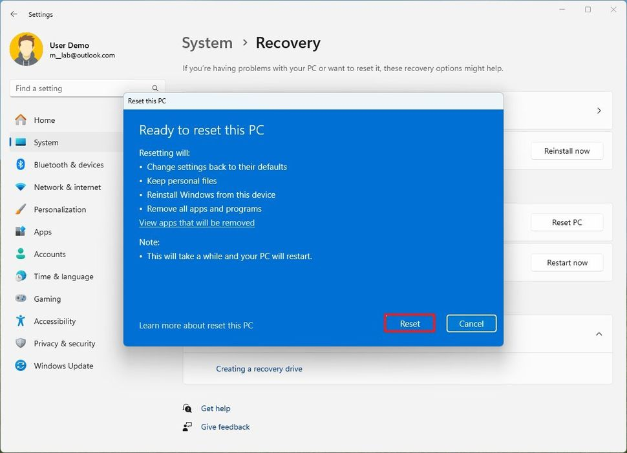Select the Bluetooth & devices icon
This screenshot has width=627, height=453.
click(21, 165)
